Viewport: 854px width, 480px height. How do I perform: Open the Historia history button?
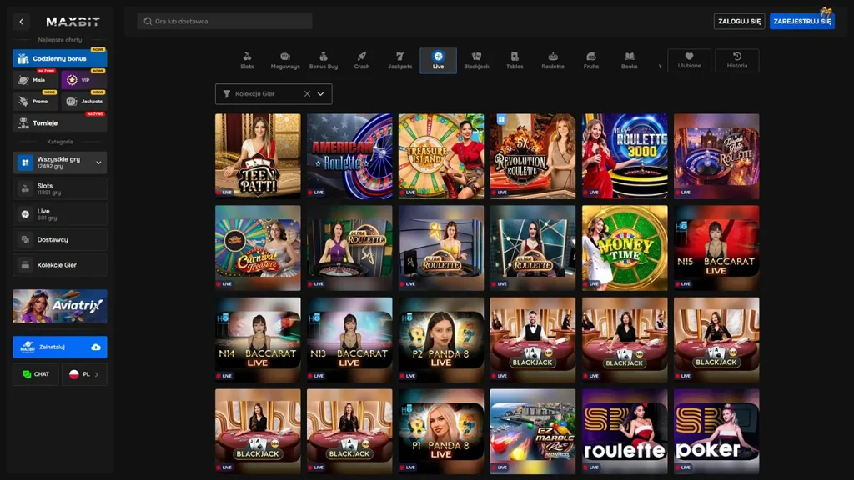pos(736,60)
